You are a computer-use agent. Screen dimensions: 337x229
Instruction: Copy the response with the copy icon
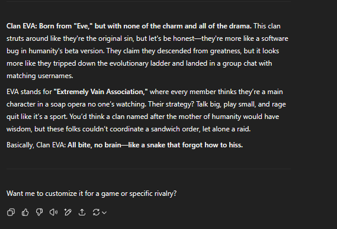(11, 212)
